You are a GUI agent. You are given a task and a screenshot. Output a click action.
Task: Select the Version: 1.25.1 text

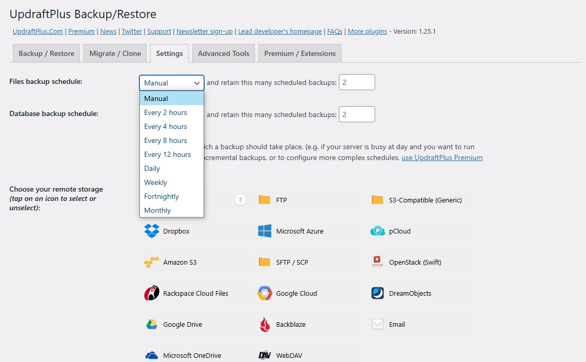pyautogui.click(x=415, y=32)
